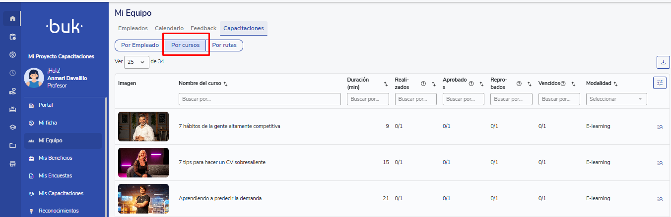Expand the Modalidad Seleccionar dropdown
This screenshot has width=671, height=217.
click(616, 99)
